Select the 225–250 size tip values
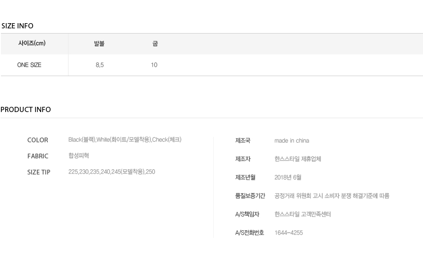Screen dimensions: 423x260 [x=112, y=172]
